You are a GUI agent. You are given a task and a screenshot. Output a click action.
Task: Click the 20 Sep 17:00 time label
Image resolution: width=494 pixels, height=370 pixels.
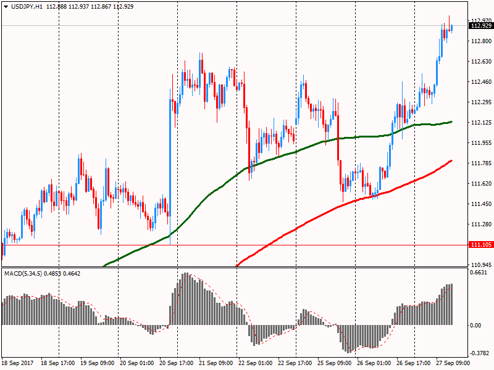pos(177,363)
